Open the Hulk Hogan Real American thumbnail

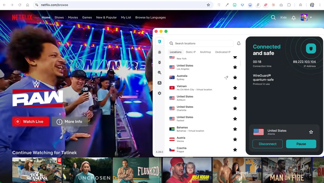[187, 170]
